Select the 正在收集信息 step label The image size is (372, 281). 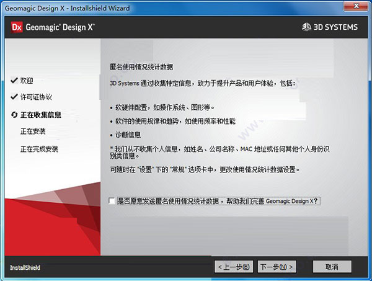41,115
